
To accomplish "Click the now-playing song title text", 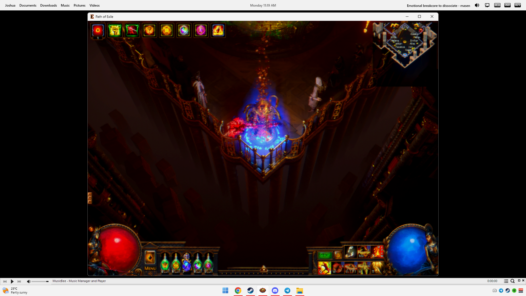I will 438,5.
